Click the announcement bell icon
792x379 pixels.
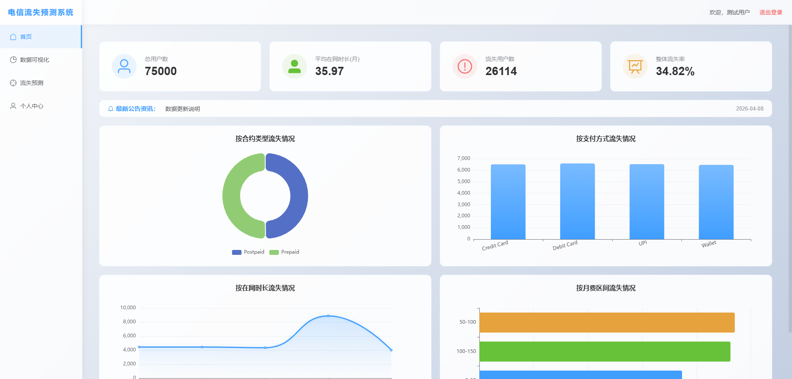(x=111, y=109)
